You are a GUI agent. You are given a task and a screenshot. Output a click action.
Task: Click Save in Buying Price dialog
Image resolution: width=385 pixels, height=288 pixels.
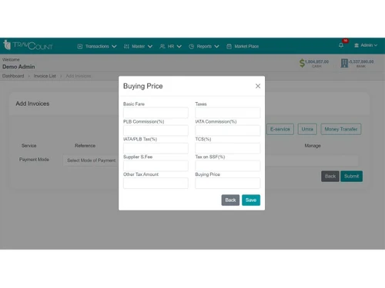[251, 200]
